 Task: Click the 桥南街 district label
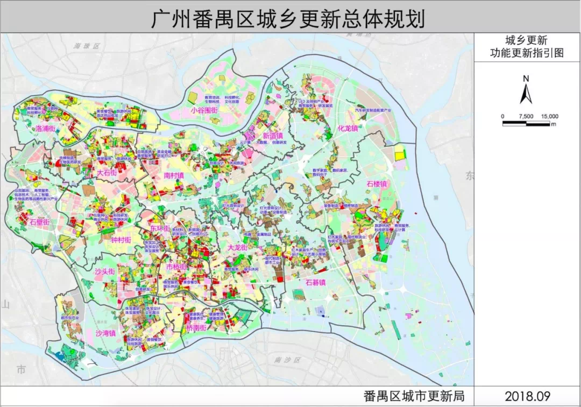pos(196,328)
